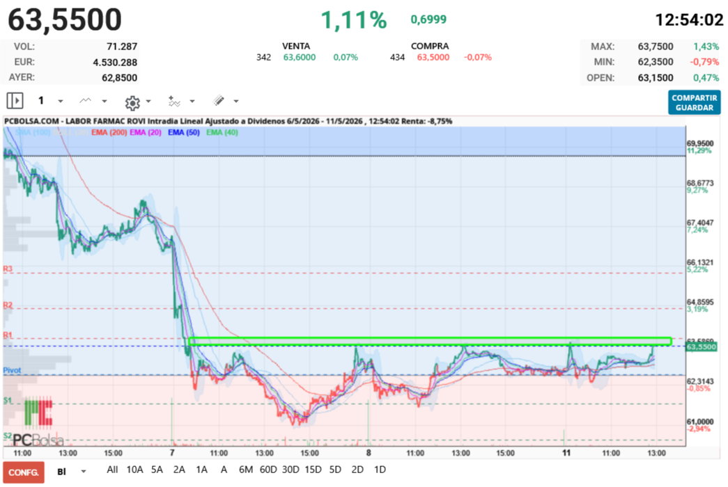
Task: Click the R3 resistance label
Action: [8, 269]
